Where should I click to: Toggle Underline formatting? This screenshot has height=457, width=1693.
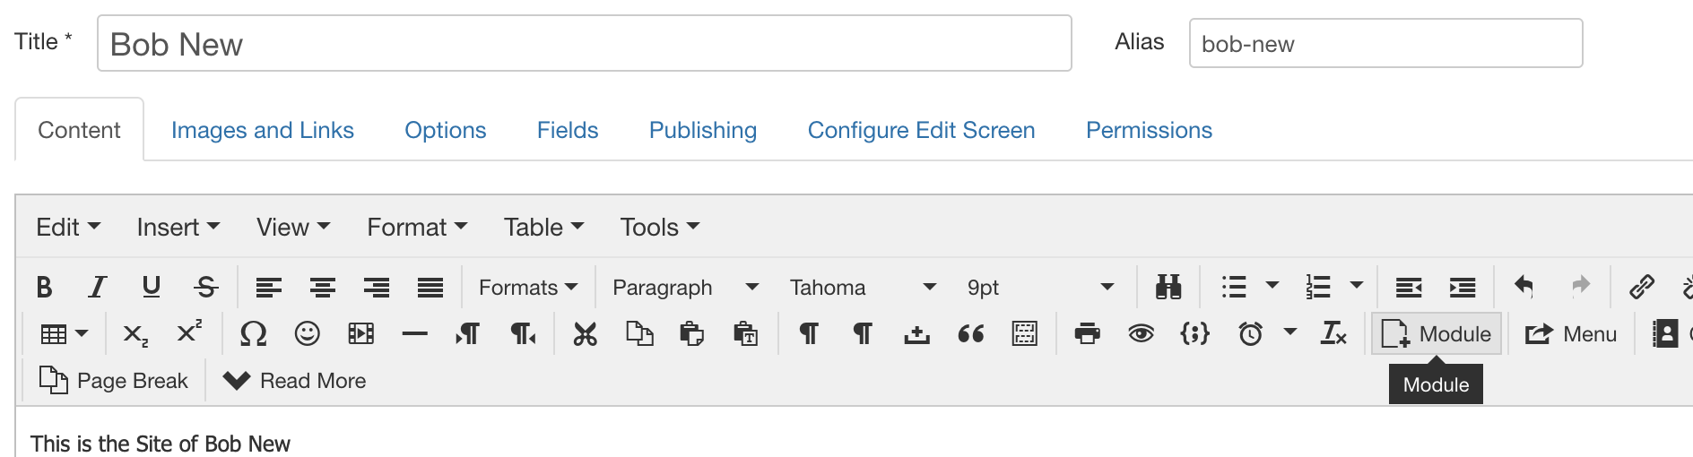pos(152,287)
